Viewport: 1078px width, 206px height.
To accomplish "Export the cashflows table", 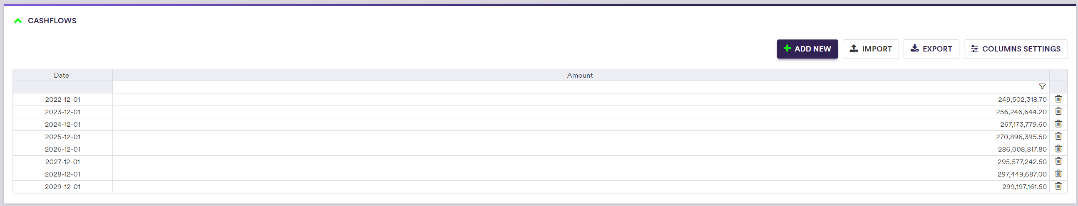I will click(931, 49).
